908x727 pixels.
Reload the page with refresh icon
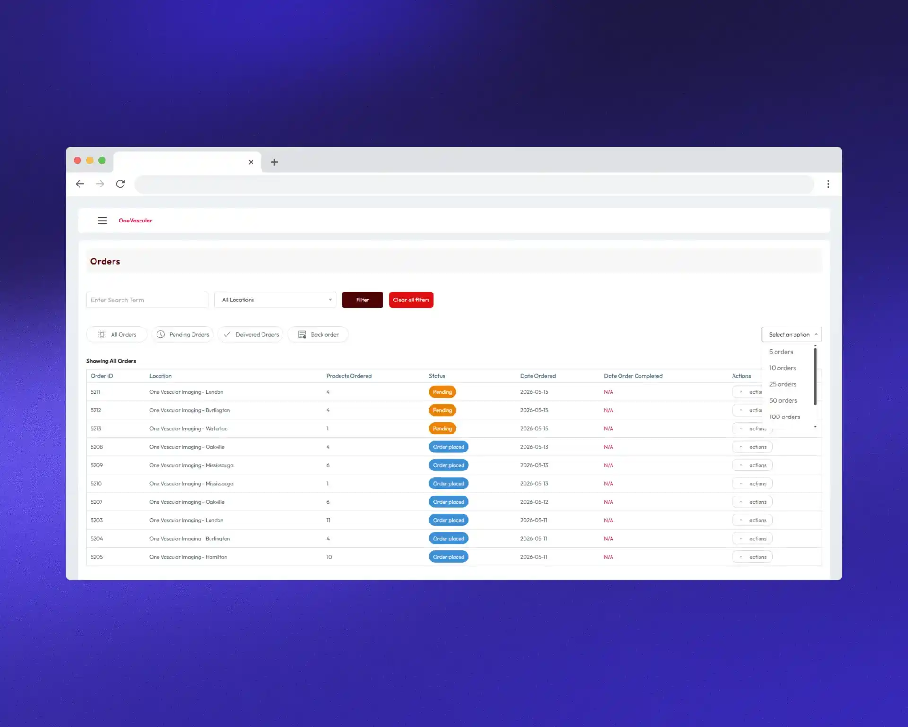pos(121,184)
